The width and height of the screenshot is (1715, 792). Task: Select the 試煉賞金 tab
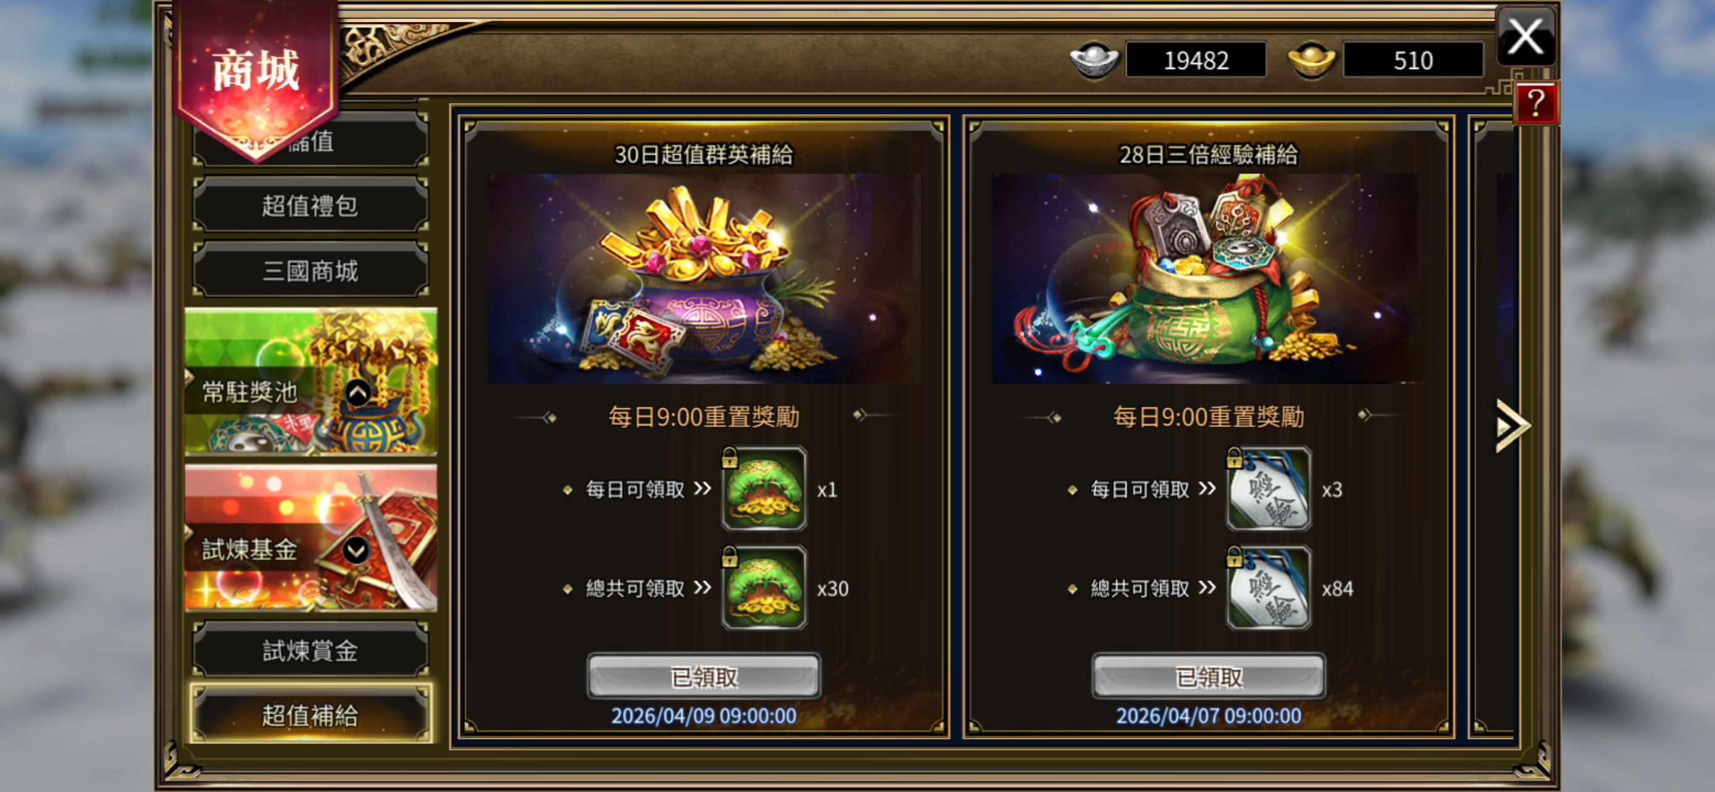click(x=311, y=650)
